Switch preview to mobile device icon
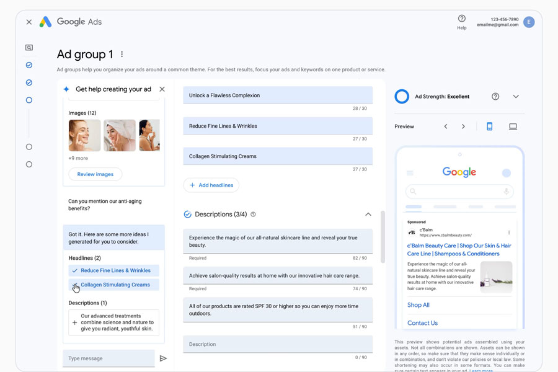The width and height of the screenshot is (558, 372). pos(489,126)
